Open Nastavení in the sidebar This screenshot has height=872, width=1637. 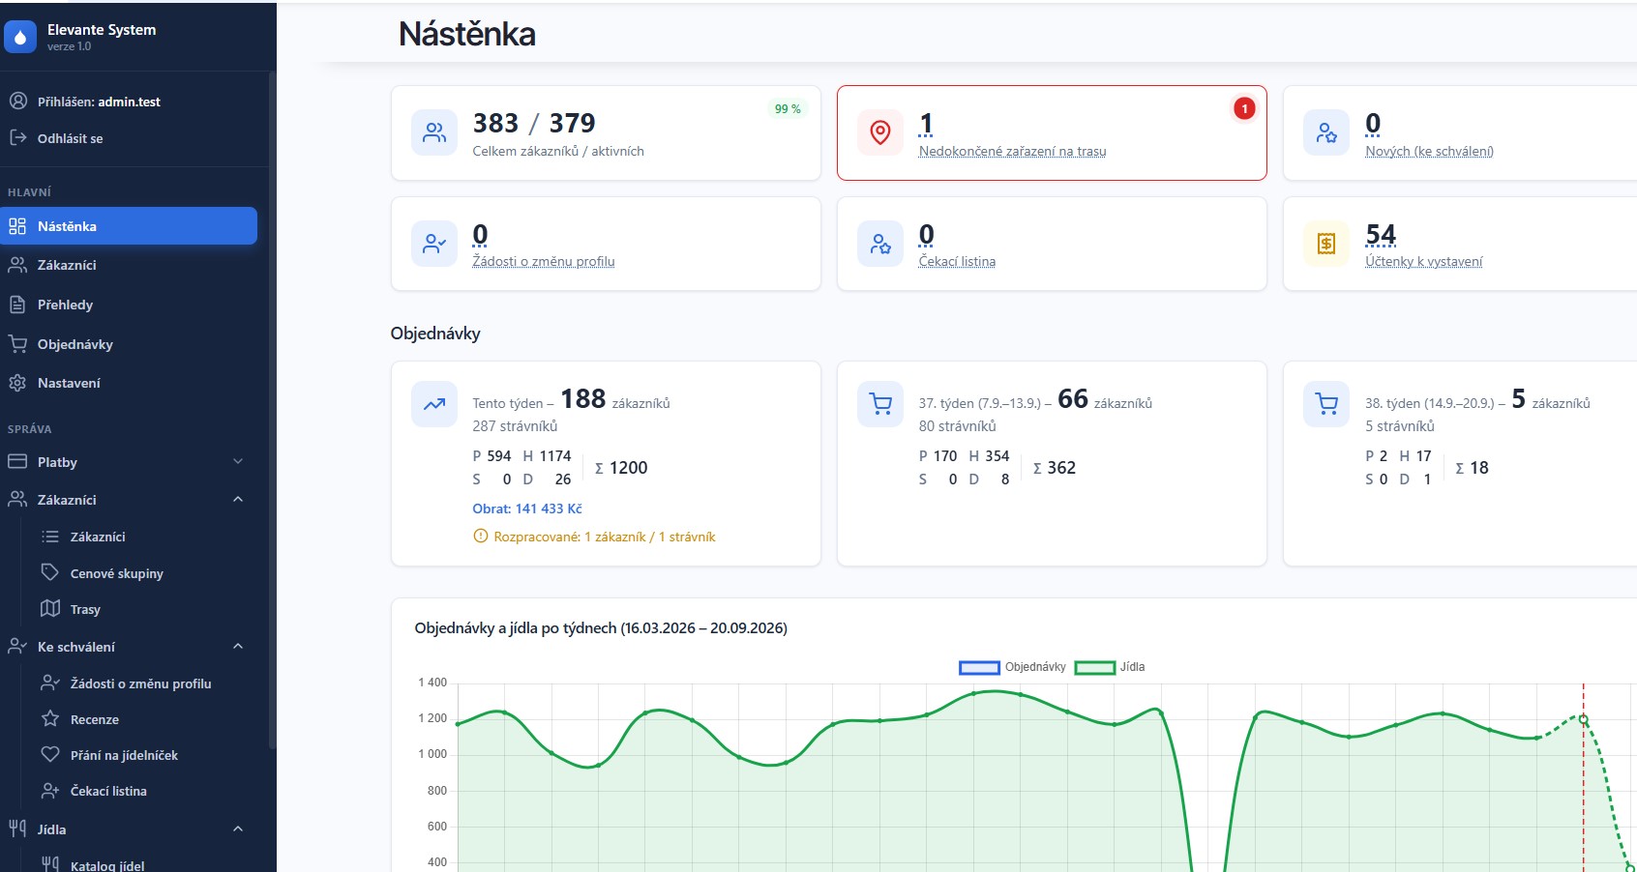(x=128, y=383)
